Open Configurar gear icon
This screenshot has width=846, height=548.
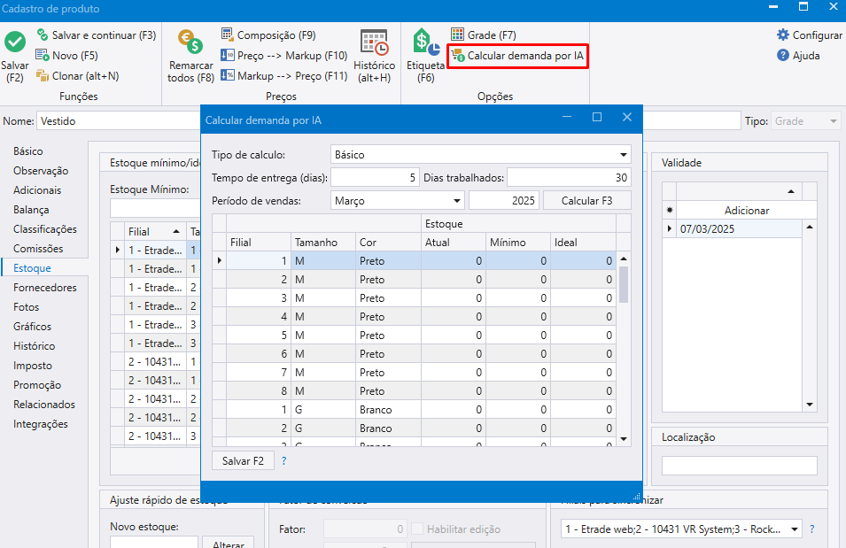(782, 35)
